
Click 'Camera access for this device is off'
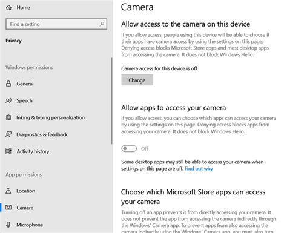pyautogui.click(x=159, y=68)
